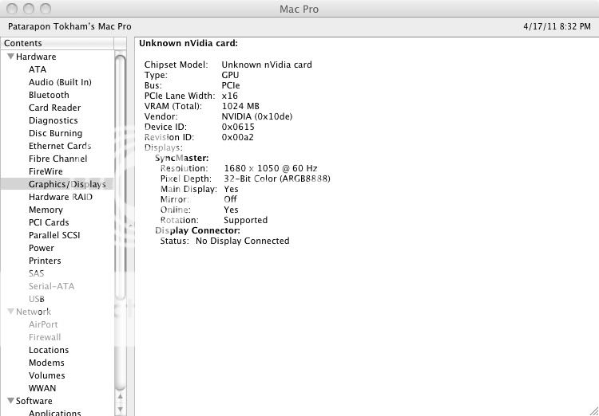Click the zoom window button
The width and height of the screenshot is (599, 416).
[x=46, y=9]
